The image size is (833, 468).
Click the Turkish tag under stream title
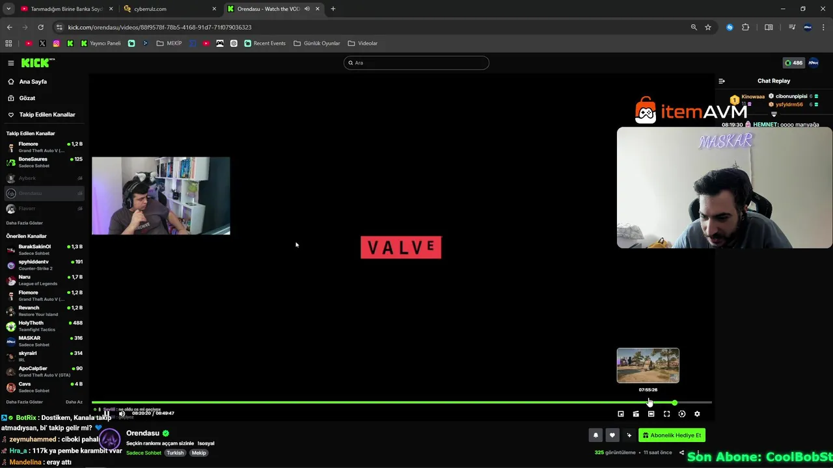pyautogui.click(x=175, y=453)
